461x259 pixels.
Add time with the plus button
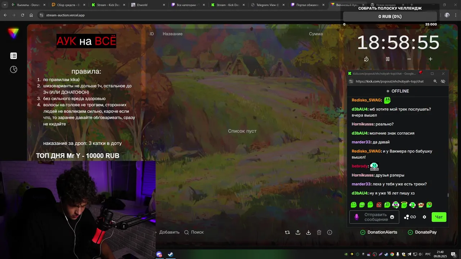click(430, 59)
